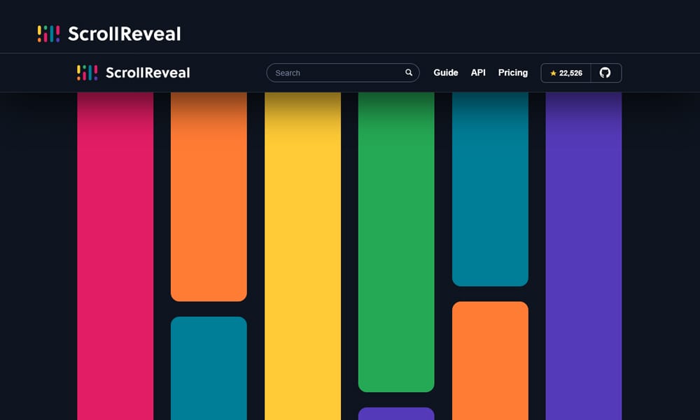700x420 pixels.
Task: Click inside the Search input field
Action: click(329, 72)
